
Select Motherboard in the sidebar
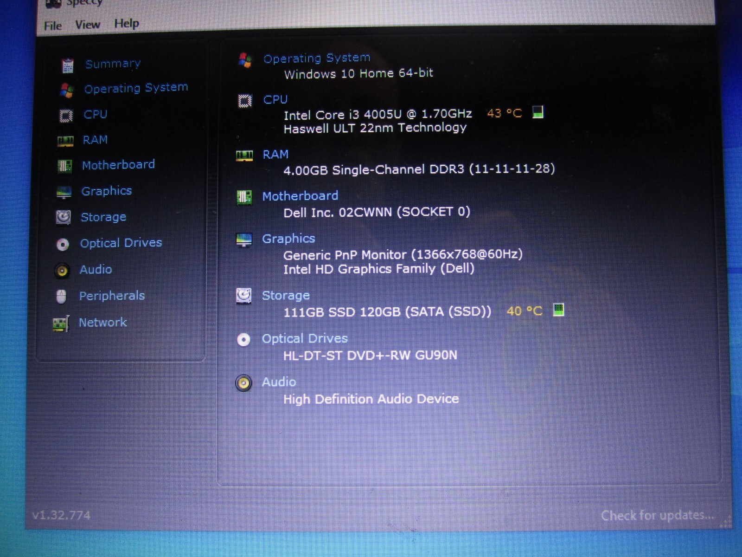point(118,165)
